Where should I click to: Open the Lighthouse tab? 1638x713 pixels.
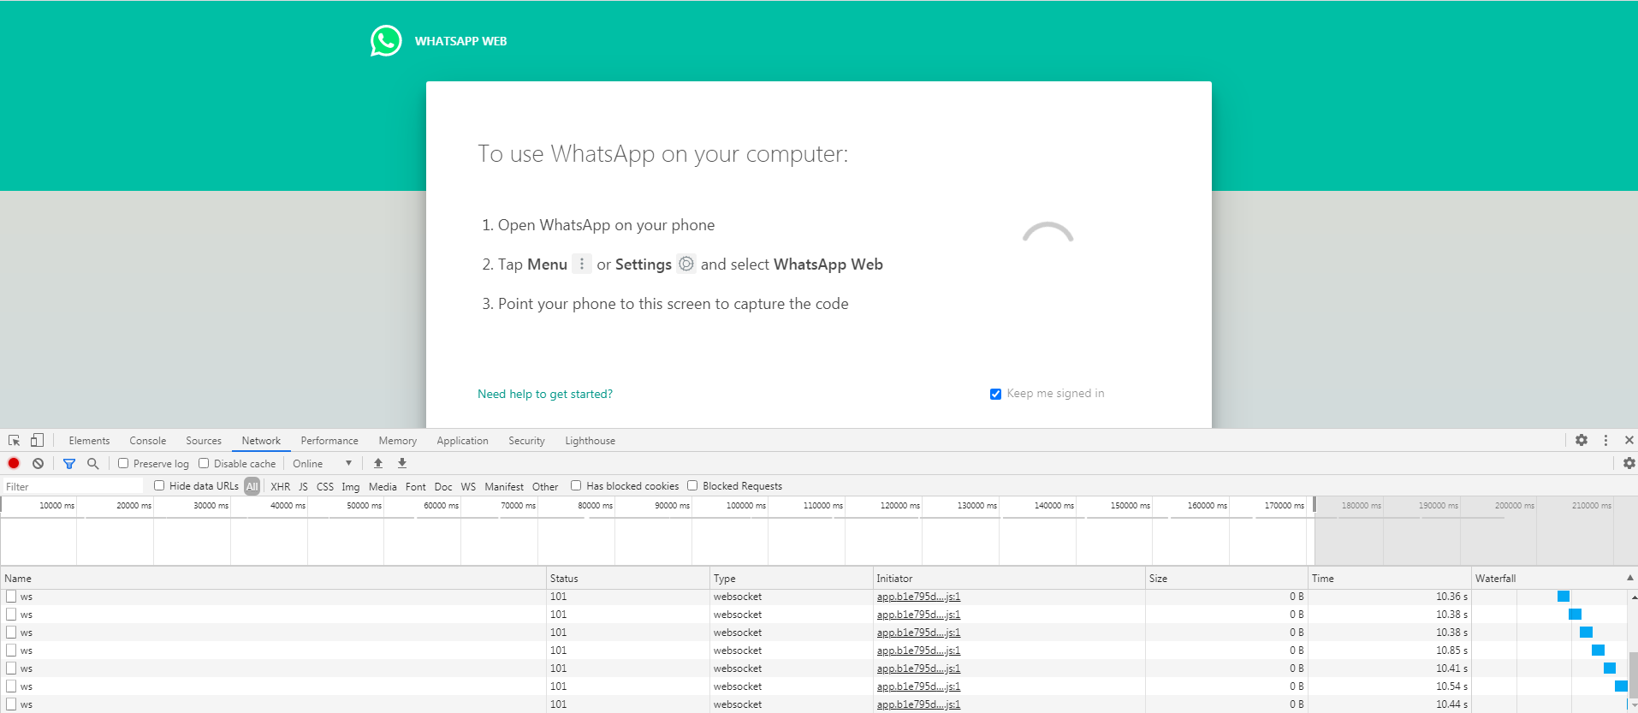pyautogui.click(x=590, y=441)
